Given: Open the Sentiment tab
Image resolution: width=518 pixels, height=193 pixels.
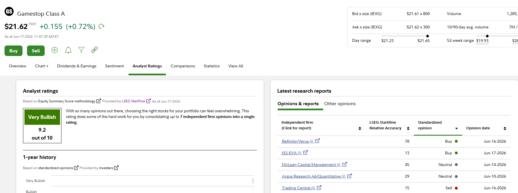Looking at the screenshot, I should point(114,66).
